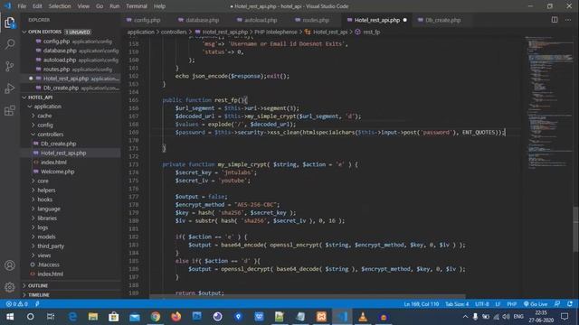Click the controllers breadcrumb segment
The width and height of the screenshot is (579, 325).
pyautogui.click(x=174, y=32)
